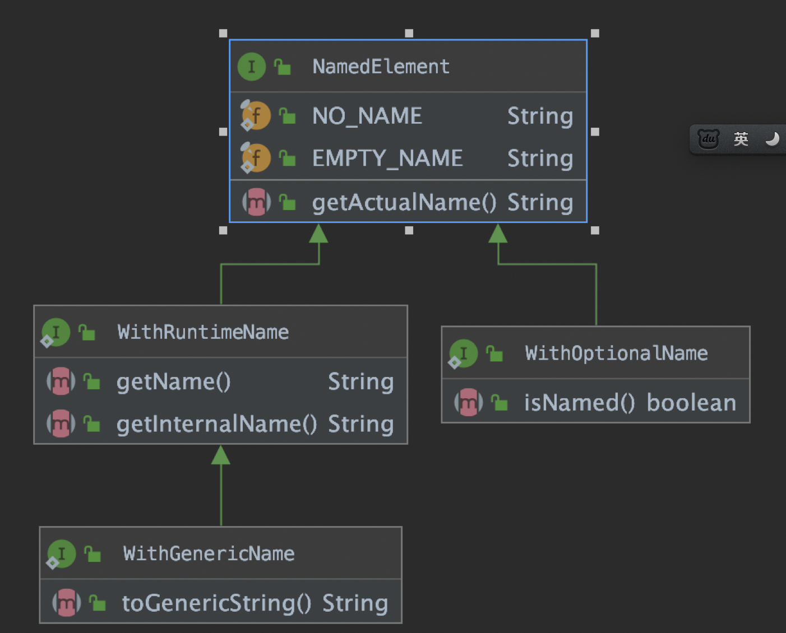
Task: Click the NamedElement interface icon
Action: [x=251, y=67]
